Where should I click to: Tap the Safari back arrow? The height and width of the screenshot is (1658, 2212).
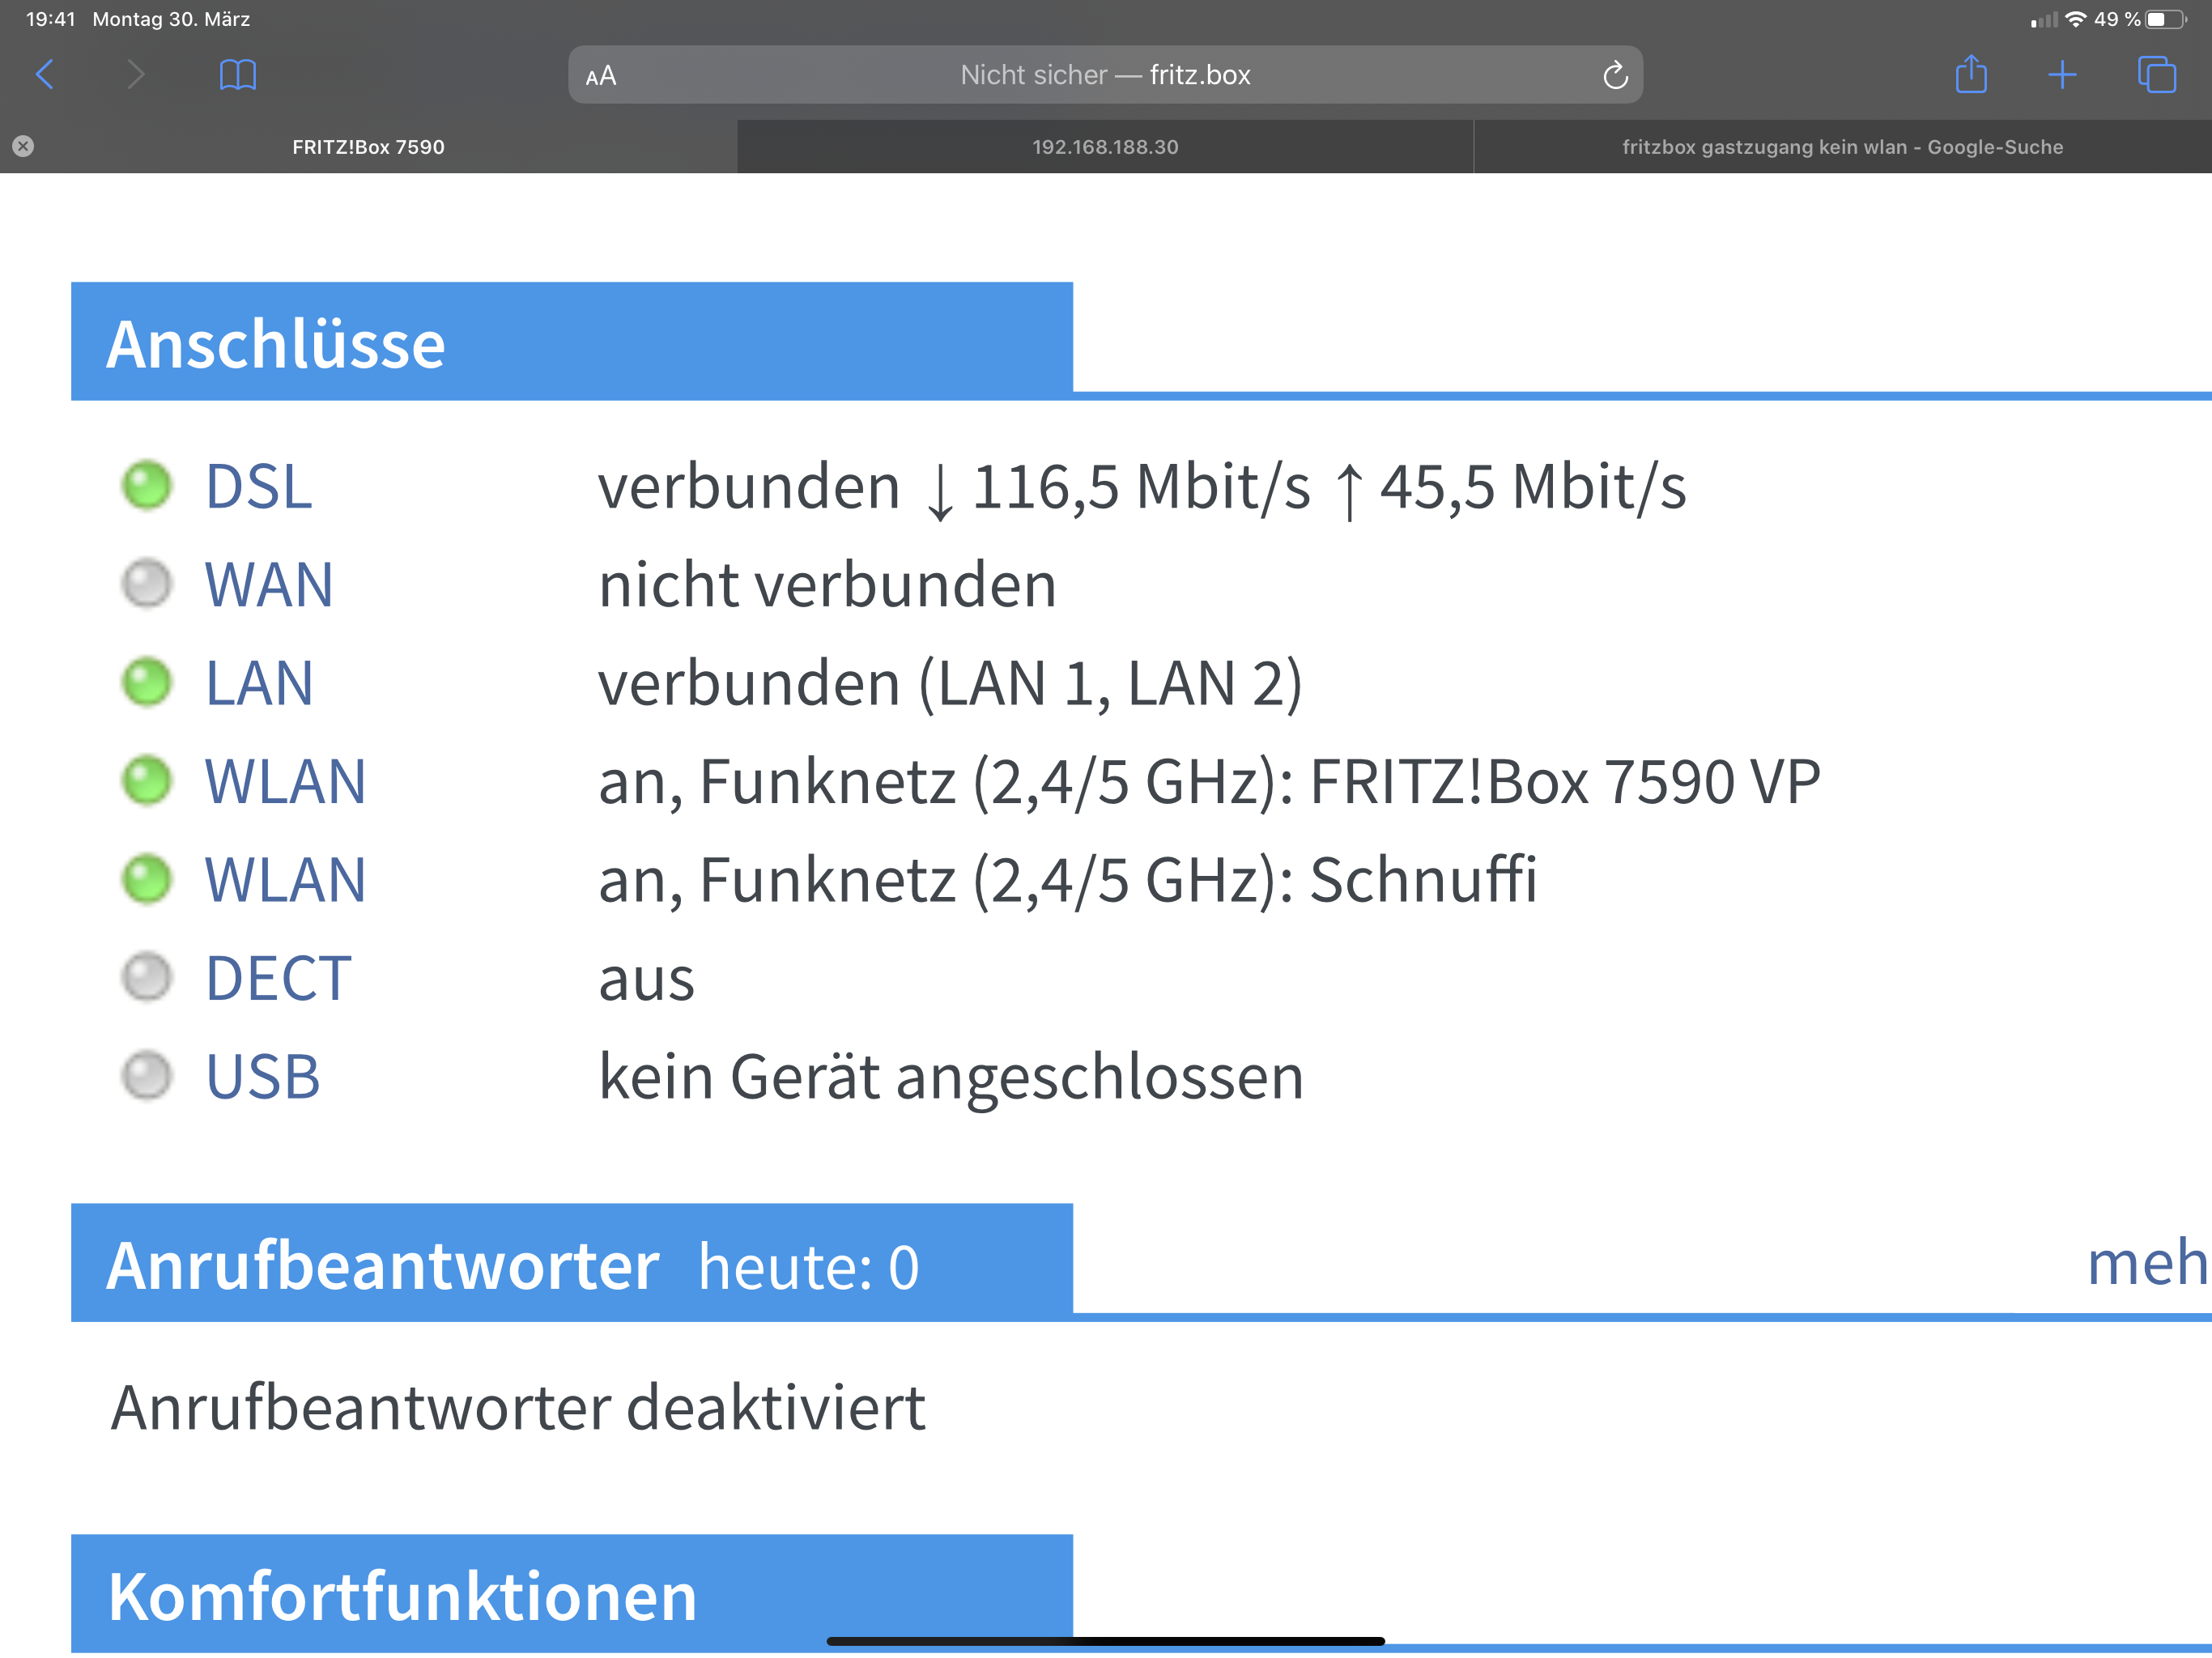click(x=45, y=75)
